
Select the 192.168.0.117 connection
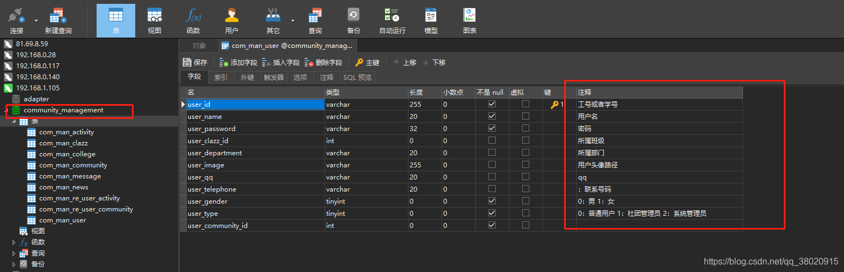(x=38, y=66)
